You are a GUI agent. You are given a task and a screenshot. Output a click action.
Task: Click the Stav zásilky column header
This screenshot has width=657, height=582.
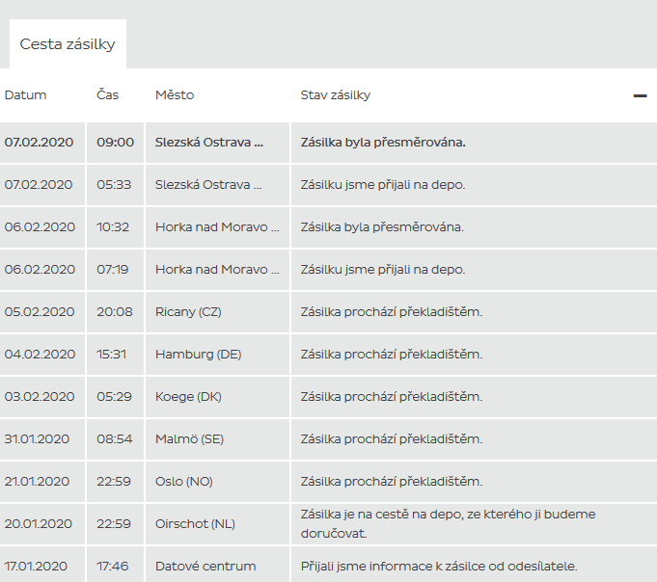tap(336, 95)
